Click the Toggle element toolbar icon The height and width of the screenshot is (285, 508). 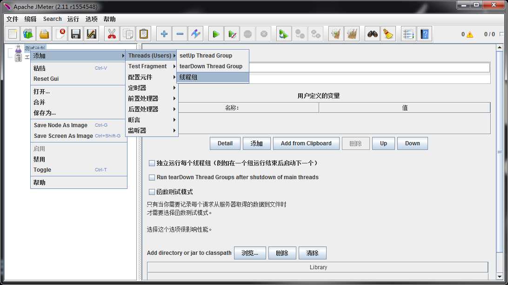click(196, 33)
